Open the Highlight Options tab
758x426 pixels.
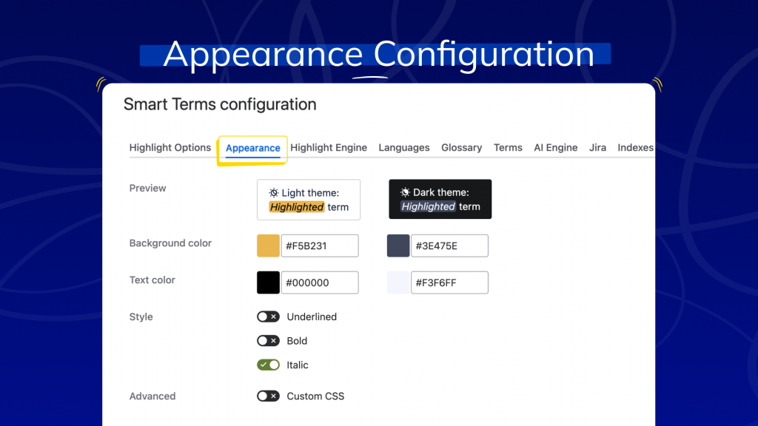pos(170,148)
